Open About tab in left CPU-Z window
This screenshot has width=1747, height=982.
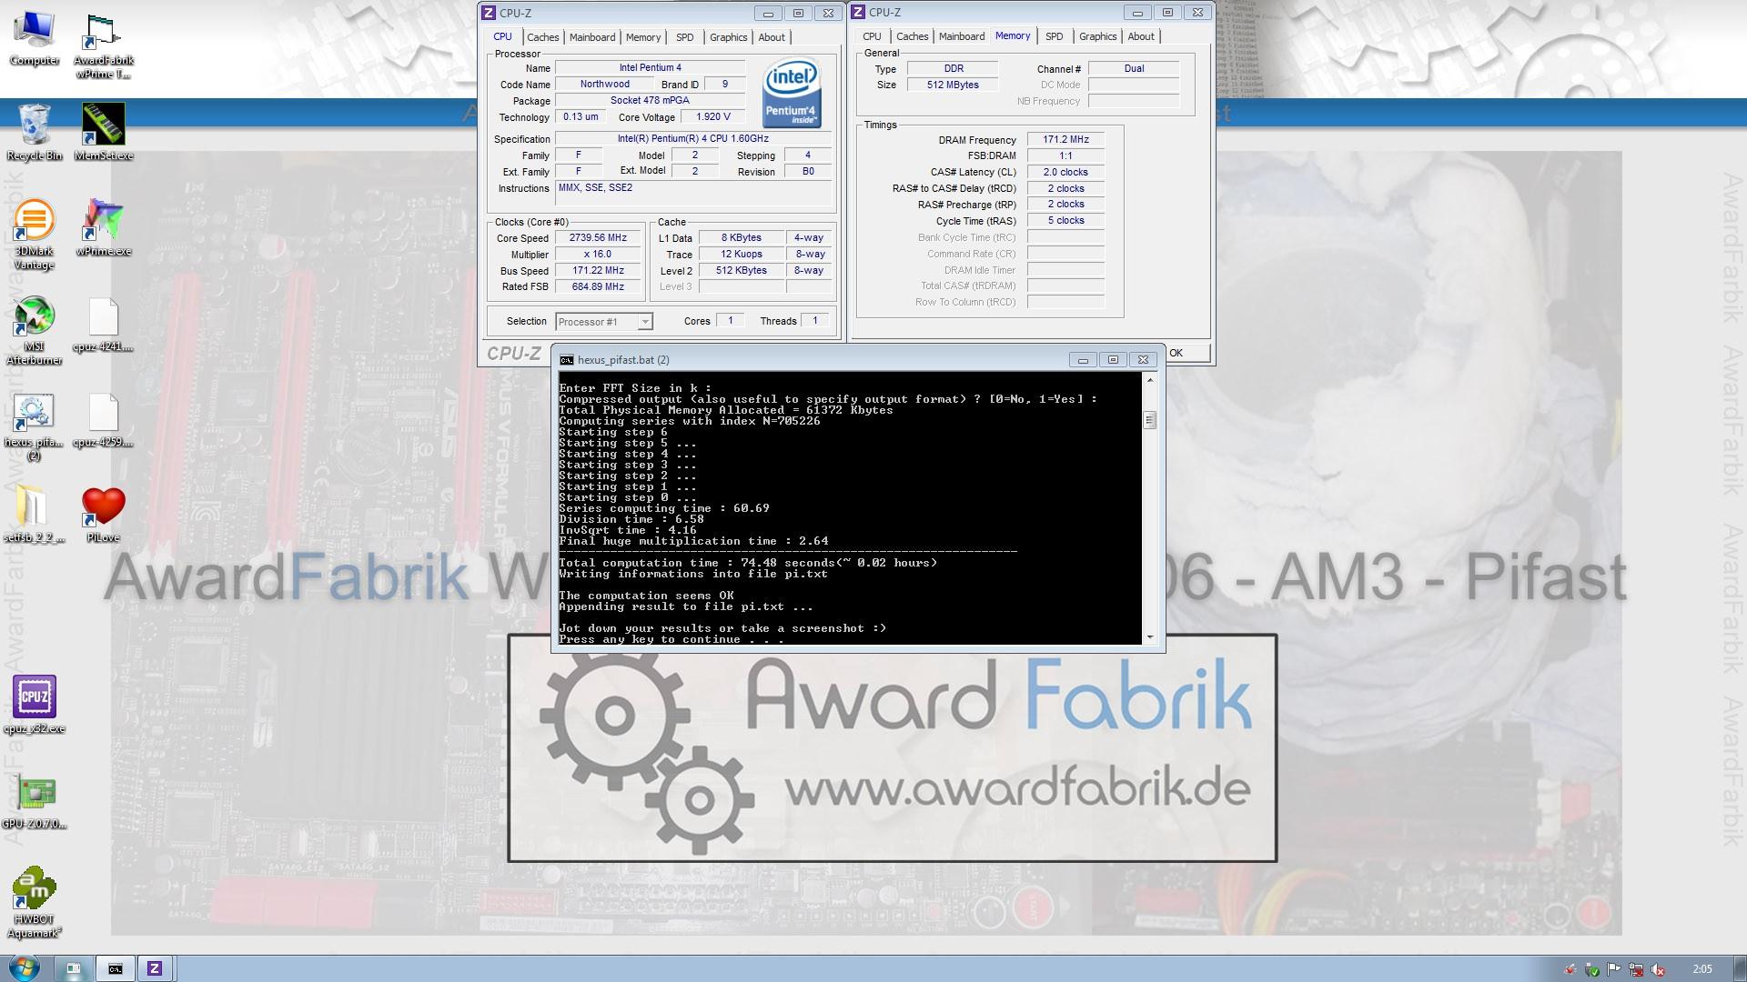[772, 37]
